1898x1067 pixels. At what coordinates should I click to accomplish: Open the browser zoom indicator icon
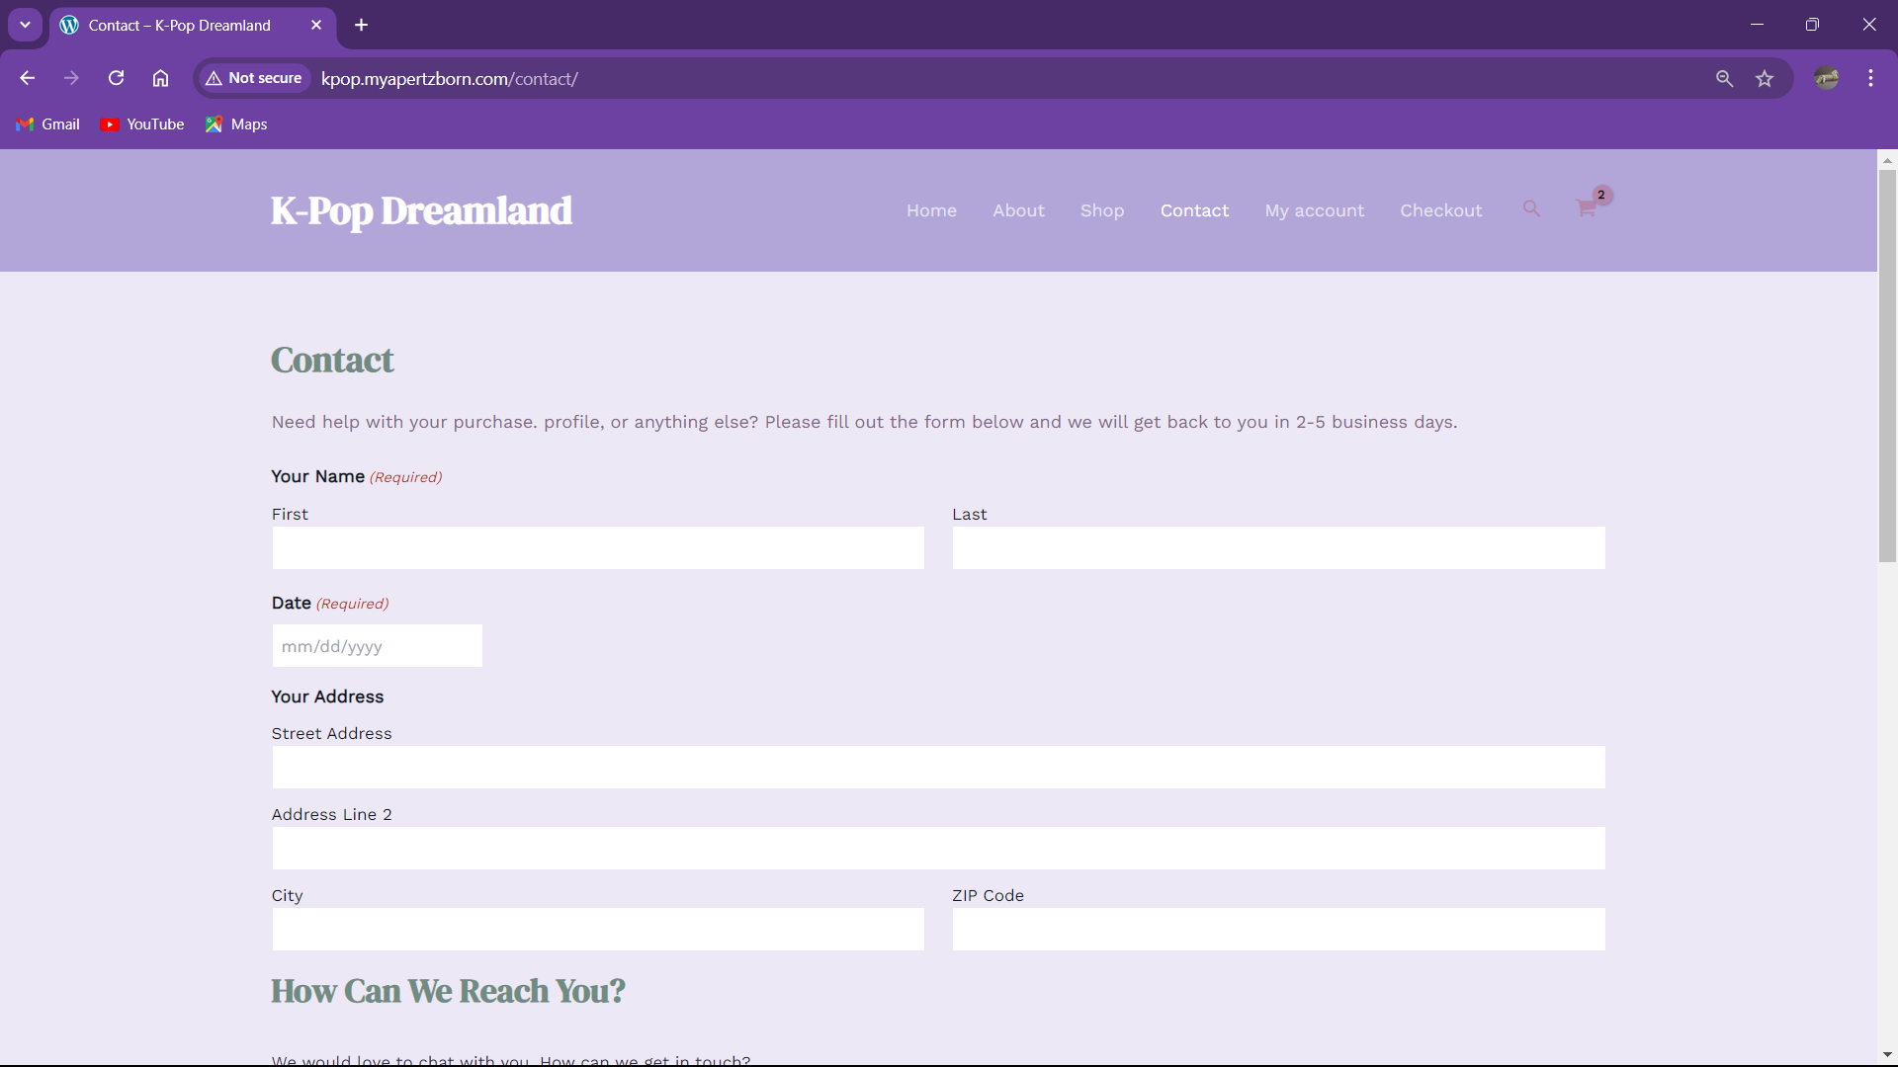pos(1724,79)
